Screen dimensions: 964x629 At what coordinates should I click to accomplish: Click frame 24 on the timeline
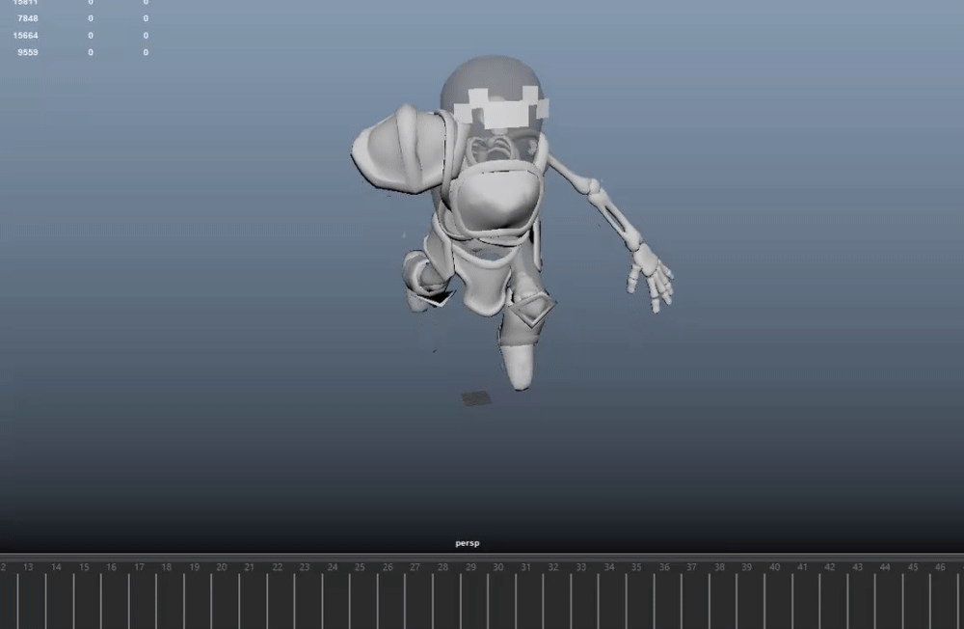[x=333, y=567]
